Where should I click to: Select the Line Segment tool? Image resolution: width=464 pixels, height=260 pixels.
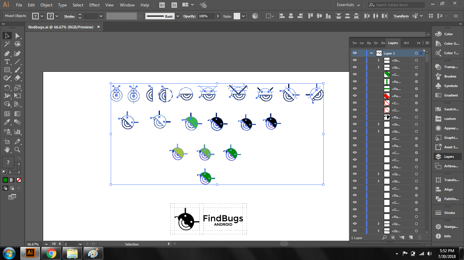point(17,62)
